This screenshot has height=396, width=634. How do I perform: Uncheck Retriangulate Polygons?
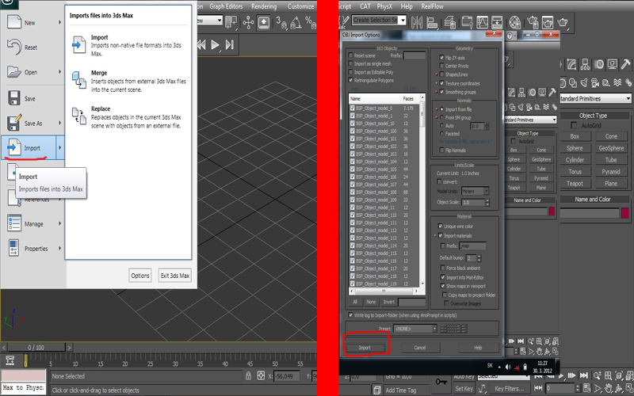(x=350, y=80)
